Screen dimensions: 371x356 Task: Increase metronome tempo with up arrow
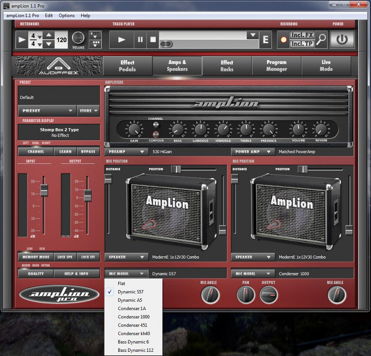tap(49, 35)
